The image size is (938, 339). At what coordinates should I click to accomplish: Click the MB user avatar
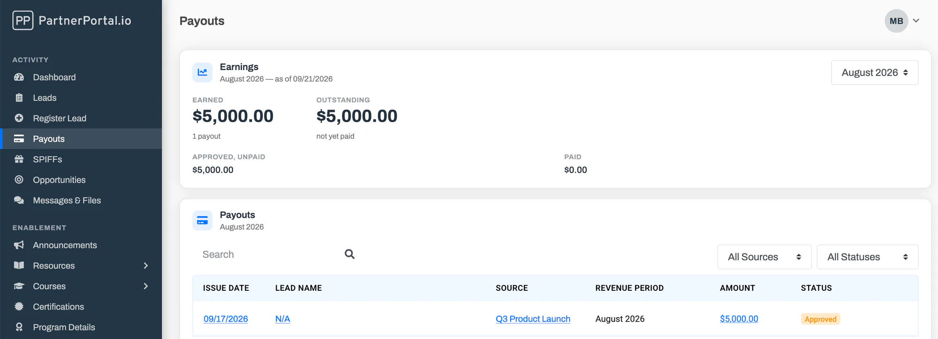896,21
